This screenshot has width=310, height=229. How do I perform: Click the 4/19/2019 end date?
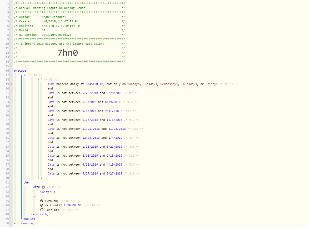114,165
